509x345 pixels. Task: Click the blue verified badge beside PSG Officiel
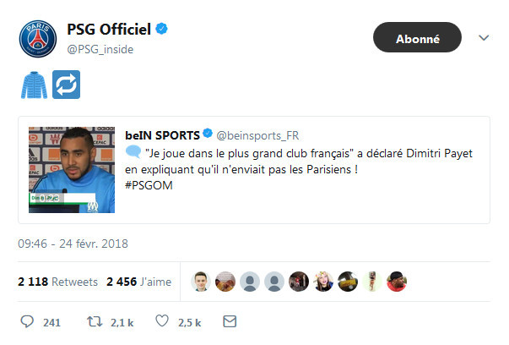pyautogui.click(x=162, y=30)
